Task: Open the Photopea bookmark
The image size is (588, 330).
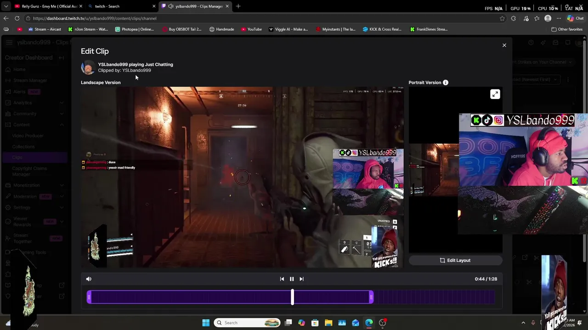Action: pyautogui.click(x=134, y=29)
